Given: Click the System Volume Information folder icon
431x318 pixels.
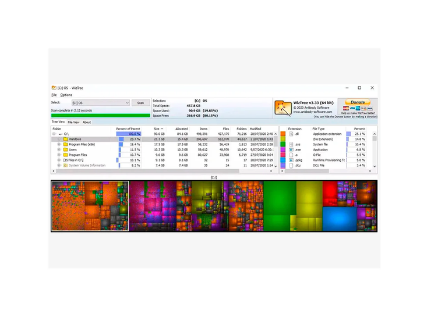Looking at the screenshot, I should 66,166.
